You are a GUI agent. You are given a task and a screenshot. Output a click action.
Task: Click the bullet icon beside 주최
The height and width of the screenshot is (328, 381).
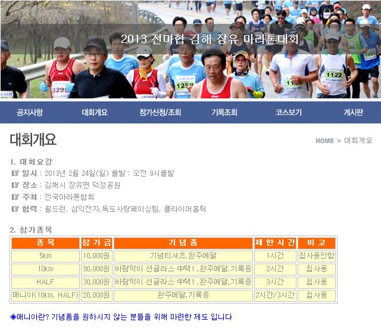tap(15, 197)
